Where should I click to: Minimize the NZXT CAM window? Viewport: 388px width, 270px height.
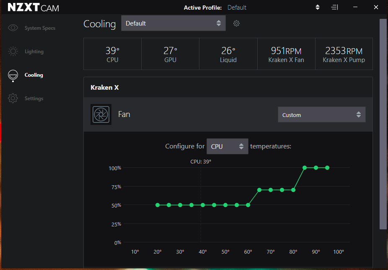coord(355,7)
